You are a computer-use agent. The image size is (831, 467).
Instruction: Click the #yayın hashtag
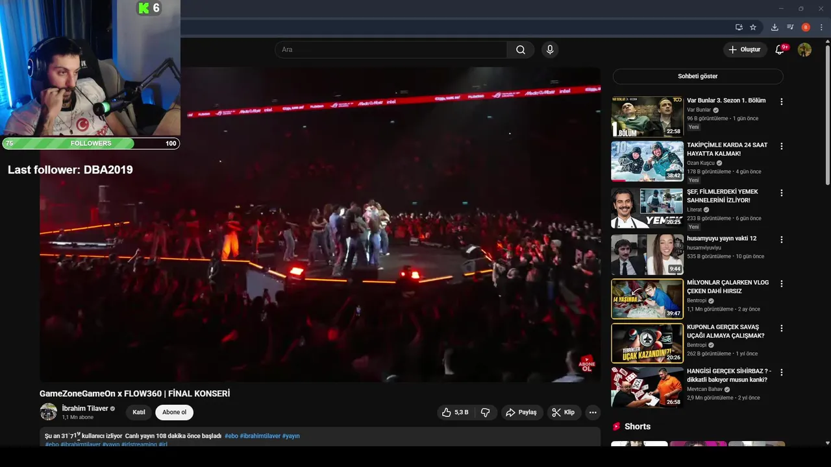click(x=291, y=436)
